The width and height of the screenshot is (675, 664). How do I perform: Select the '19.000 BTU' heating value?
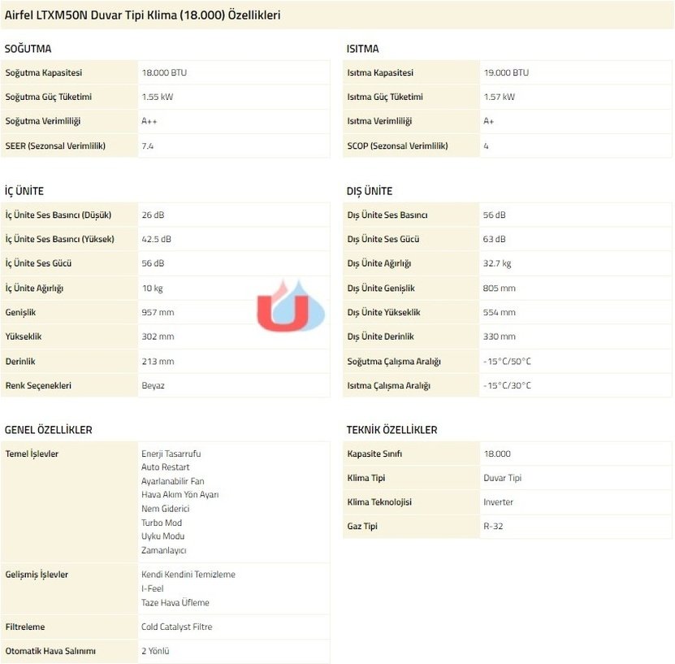pyautogui.click(x=506, y=72)
